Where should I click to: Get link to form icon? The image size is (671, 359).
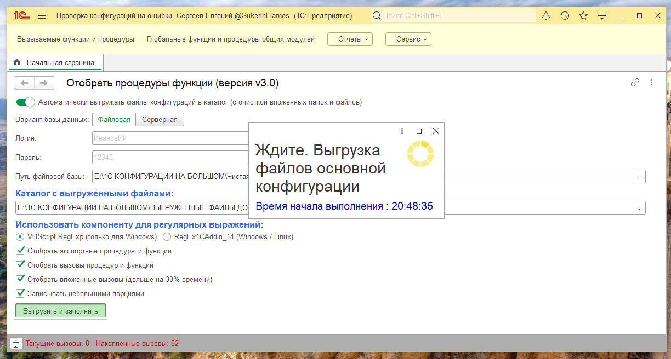point(635,83)
